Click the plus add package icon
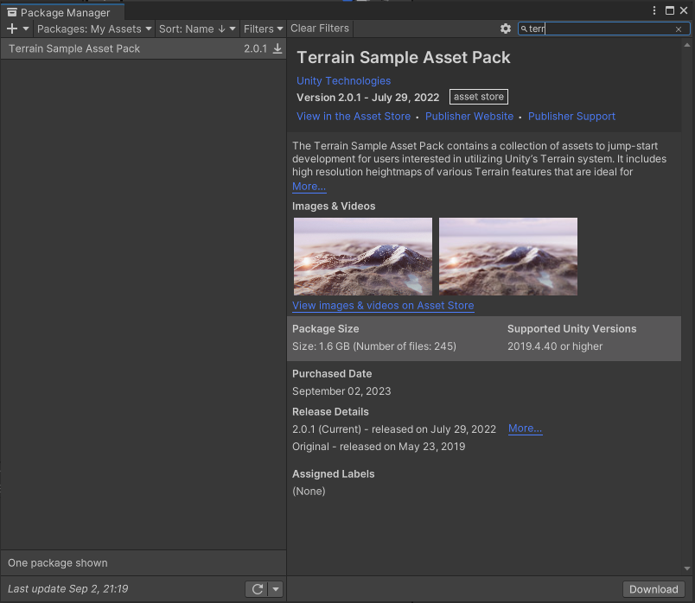This screenshot has height=603, width=695. pyautogui.click(x=12, y=29)
